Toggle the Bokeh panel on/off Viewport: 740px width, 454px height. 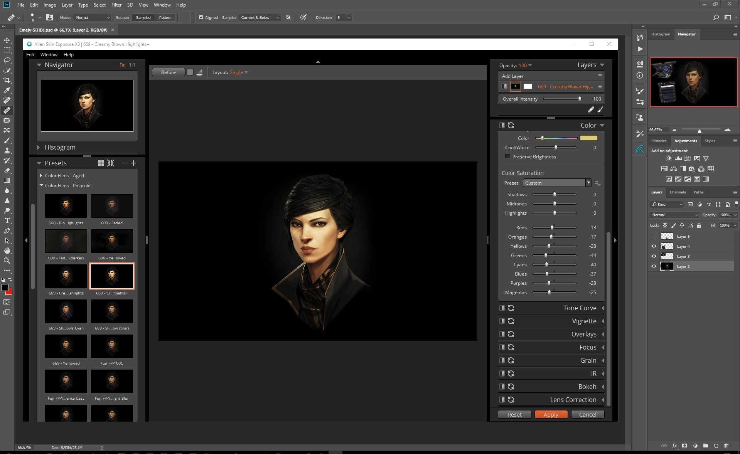(x=502, y=387)
